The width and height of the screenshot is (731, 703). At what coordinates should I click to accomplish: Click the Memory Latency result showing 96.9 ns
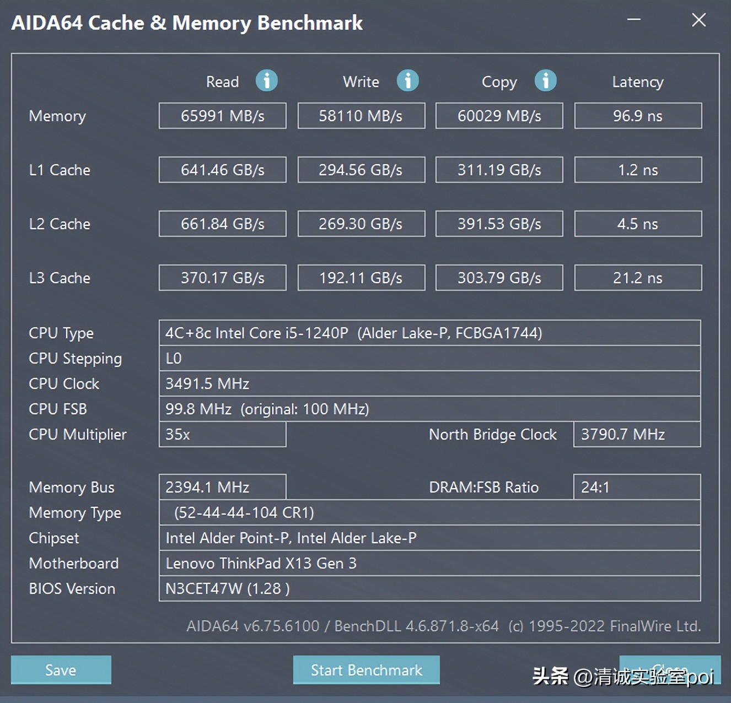coord(637,116)
